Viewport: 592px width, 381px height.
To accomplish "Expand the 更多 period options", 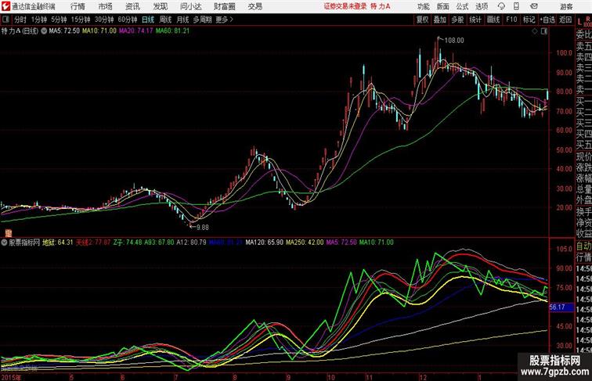I will point(224,20).
